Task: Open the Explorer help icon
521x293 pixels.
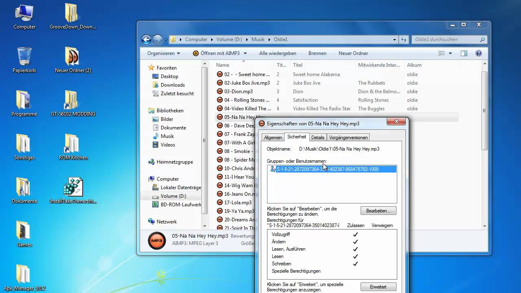Action: (x=479, y=53)
